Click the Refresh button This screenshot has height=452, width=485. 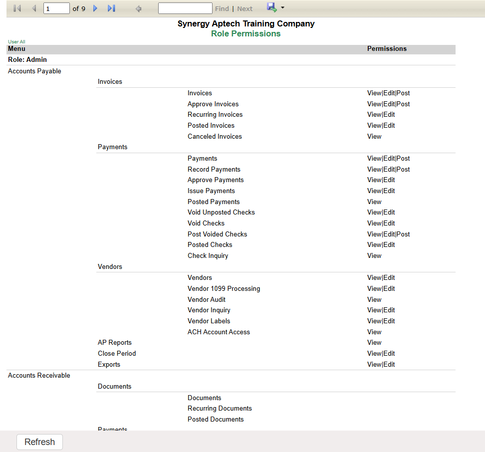(39, 442)
